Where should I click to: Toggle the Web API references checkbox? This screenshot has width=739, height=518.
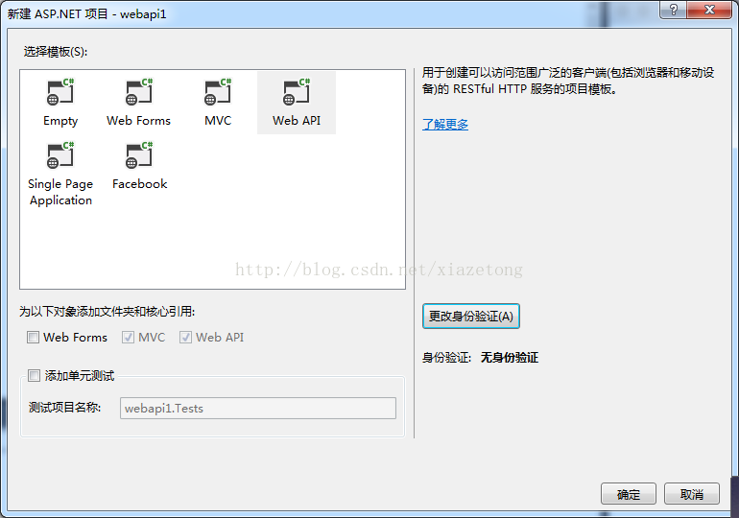click(x=185, y=337)
